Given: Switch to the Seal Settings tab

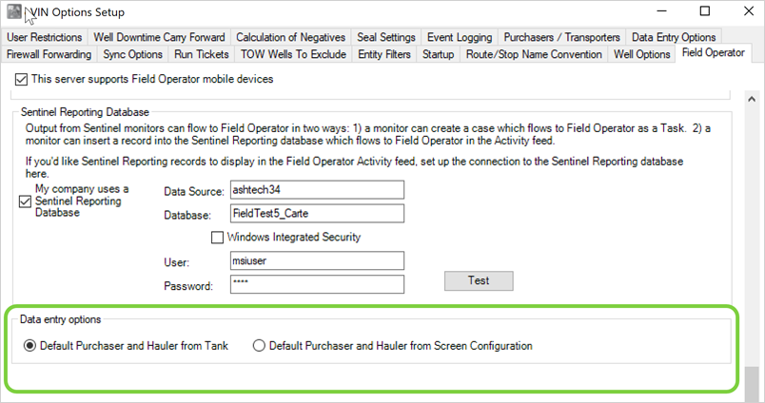Looking at the screenshot, I should click(386, 37).
